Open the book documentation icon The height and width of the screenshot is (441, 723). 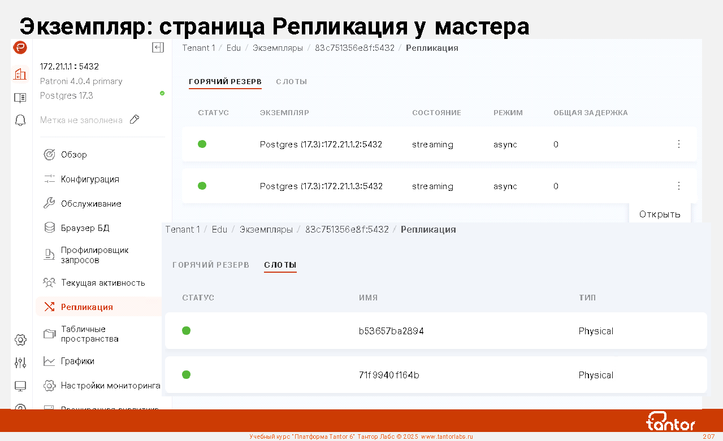click(x=20, y=98)
